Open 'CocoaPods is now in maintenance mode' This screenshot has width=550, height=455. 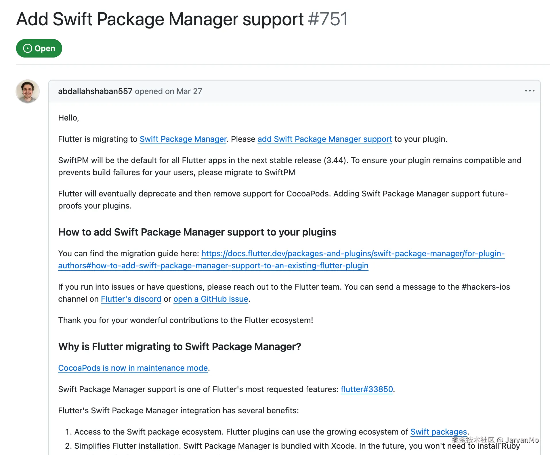click(x=133, y=368)
